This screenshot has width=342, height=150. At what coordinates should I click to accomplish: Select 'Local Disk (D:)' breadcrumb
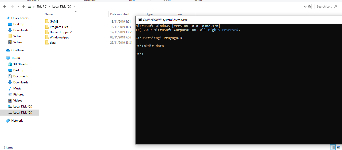tap(62, 7)
